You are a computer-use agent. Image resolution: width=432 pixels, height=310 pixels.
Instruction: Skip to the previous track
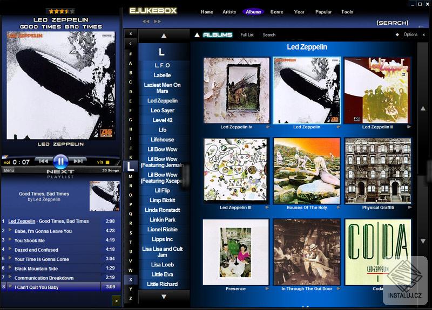(x=44, y=161)
